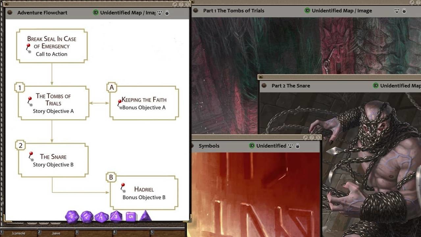
Task: Pick the d4 pyramid die
Action: pyautogui.click(x=145, y=217)
